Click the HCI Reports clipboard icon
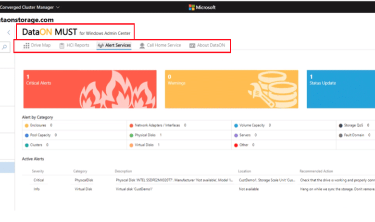 click(62, 45)
